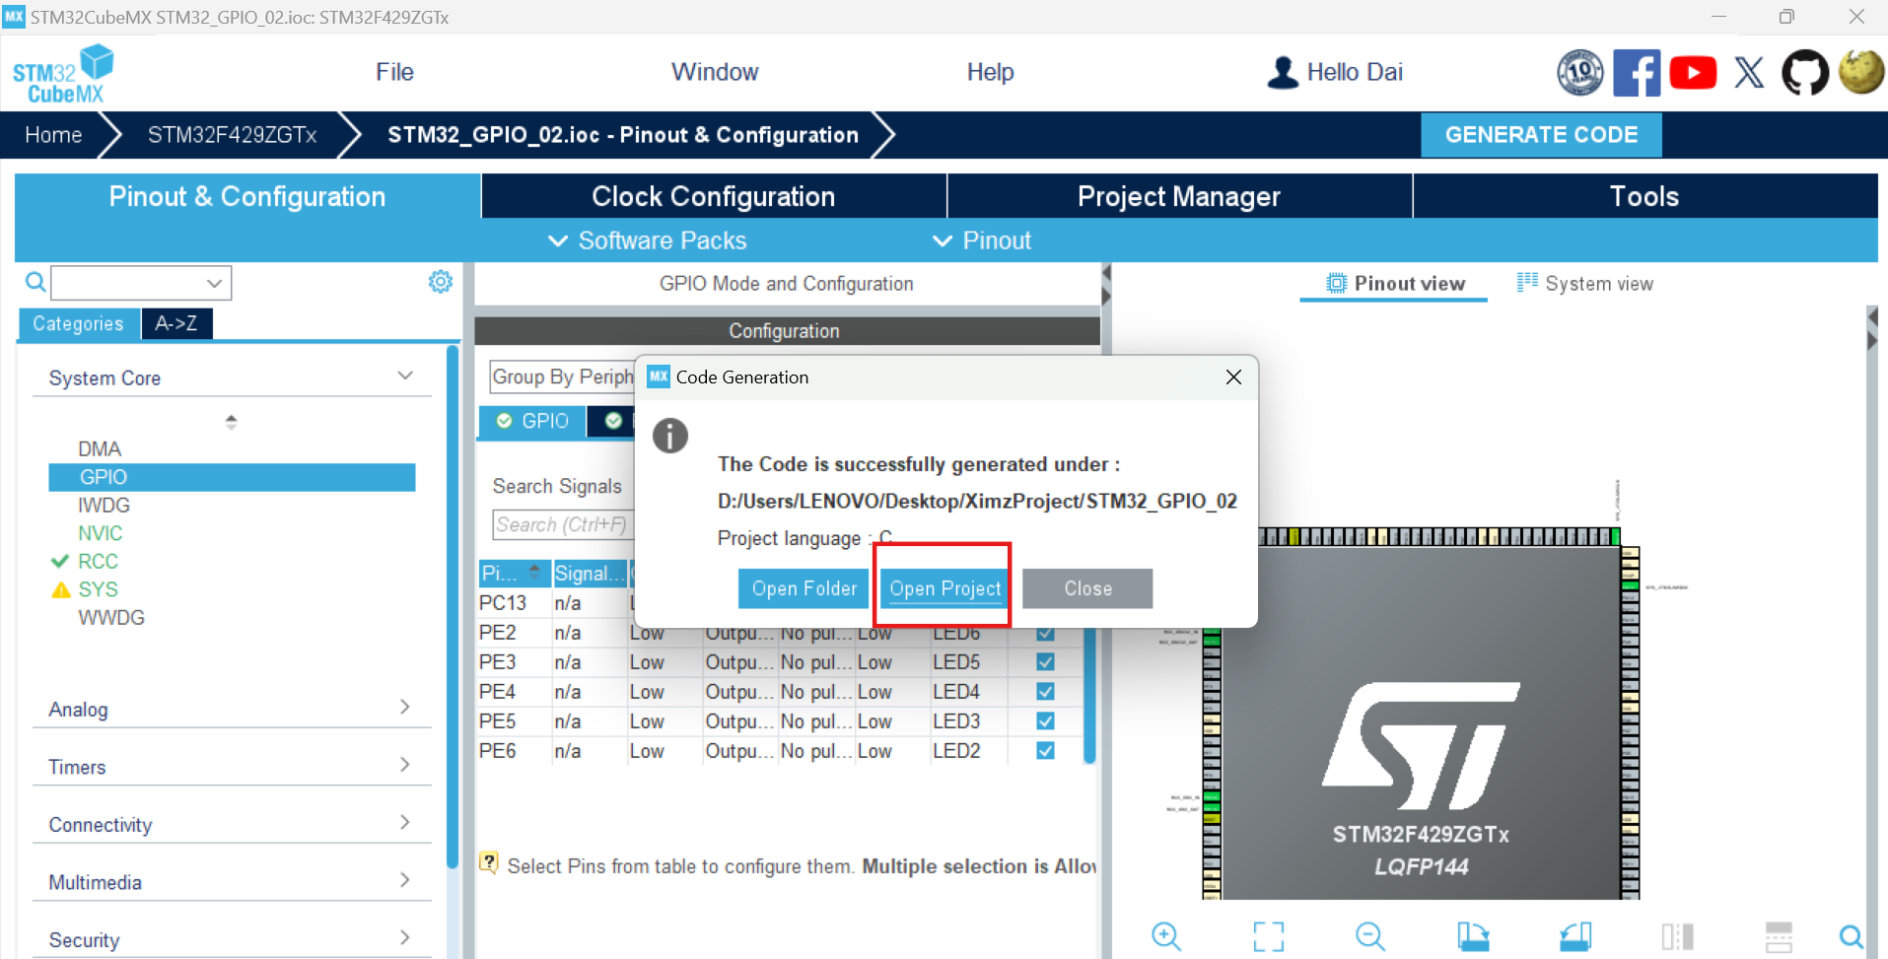Click the help question mark icon near Select Pins
Viewport: 1888px width, 959px height.
click(488, 863)
